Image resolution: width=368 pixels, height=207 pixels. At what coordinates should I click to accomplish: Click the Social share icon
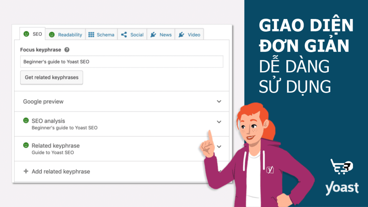[x=124, y=35]
